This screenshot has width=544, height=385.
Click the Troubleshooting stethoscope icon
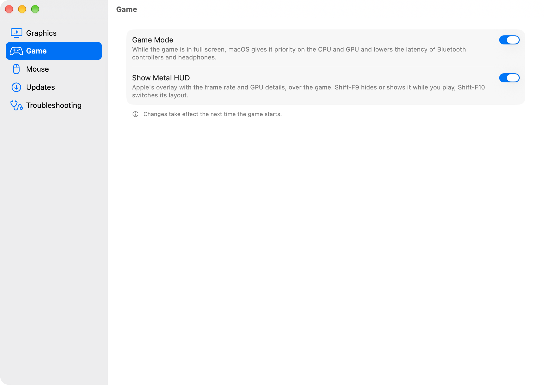[16, 105]
